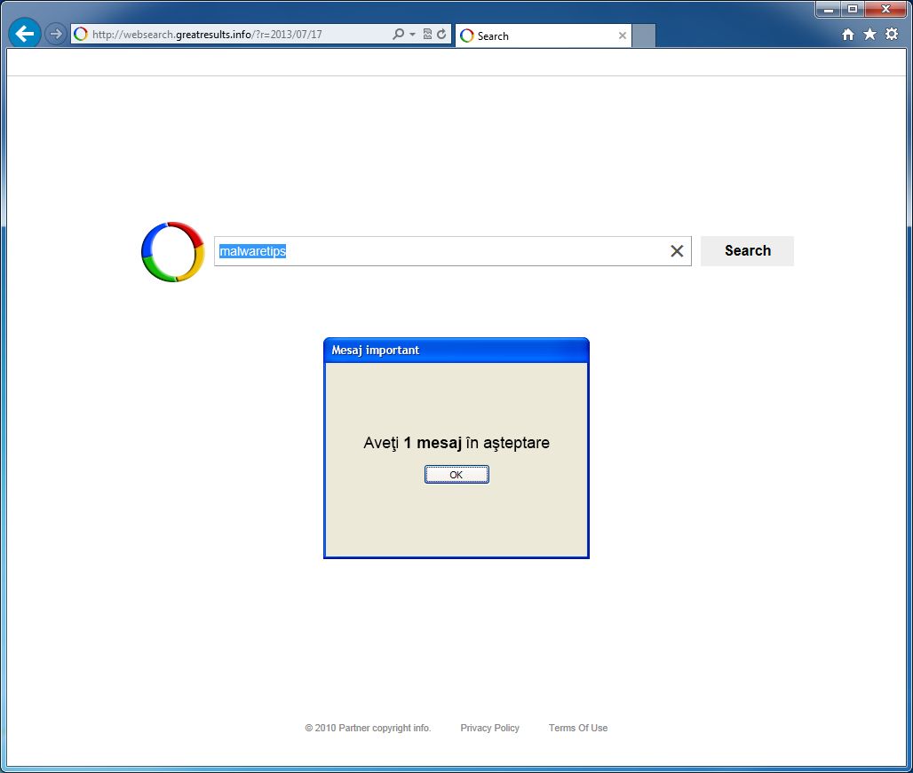Open the Tools gear menu
This screenshot has width=913, height=773.
pyautogui.click(x=892, y=35)
